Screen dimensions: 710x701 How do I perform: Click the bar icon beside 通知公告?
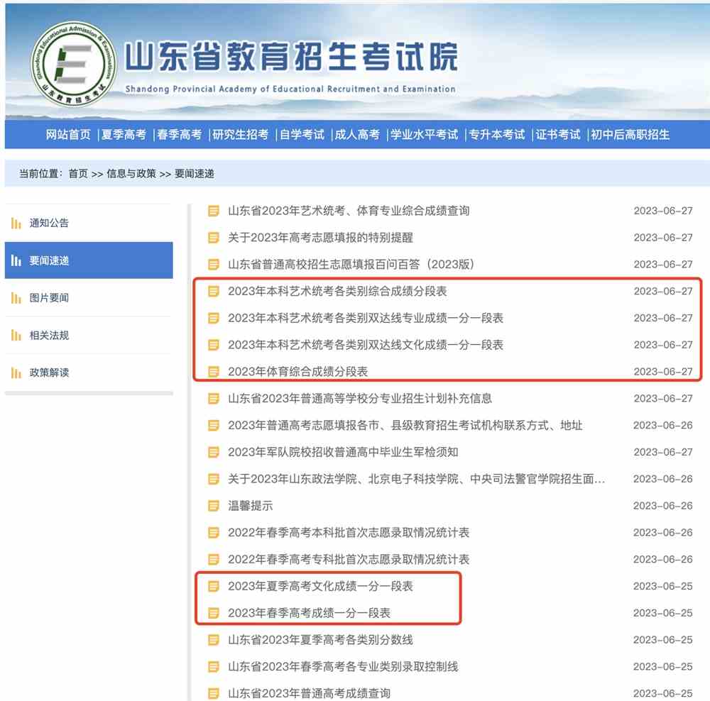coord(16,223)
